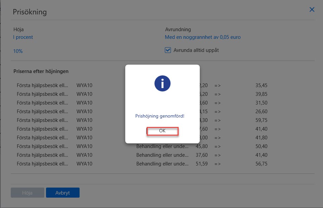Edit the 10% increase value field
Image resolution: width=323 pixels, height=208 pixels.
click(x=18, y=51)
